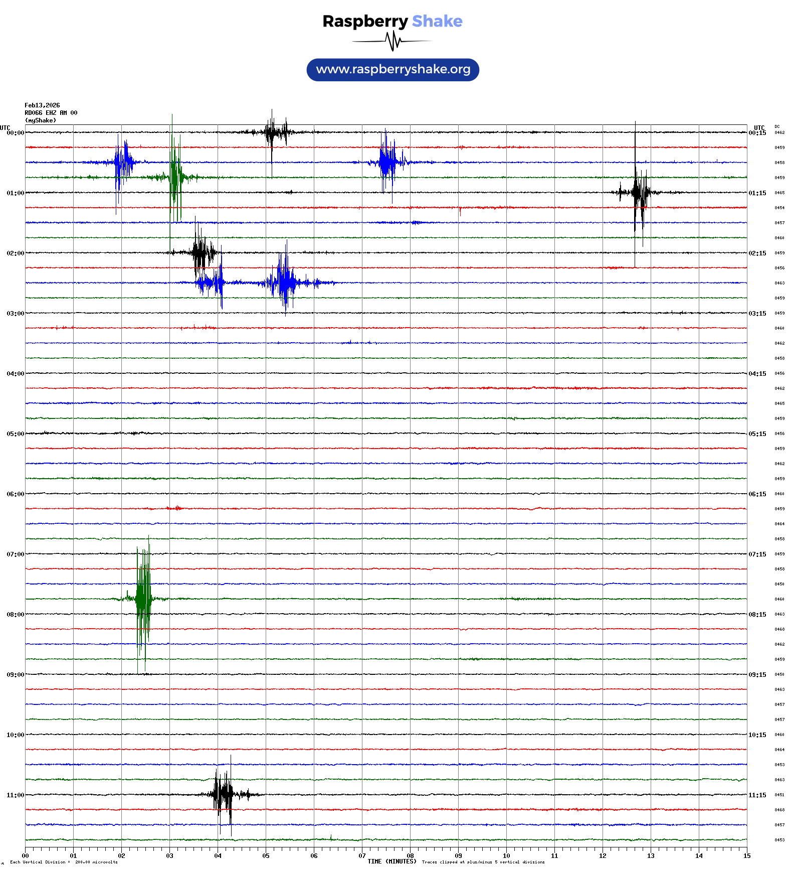Screen dimensions: 787x869
Task: Click the Raspberry Shake logo text
Action: 392,22
